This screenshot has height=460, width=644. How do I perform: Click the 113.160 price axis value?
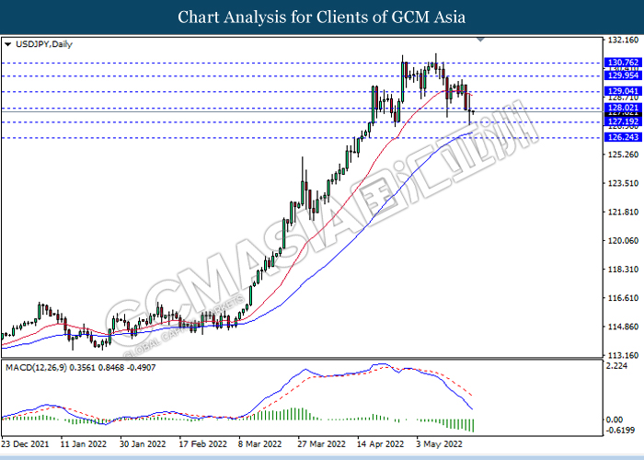point(623,356)
